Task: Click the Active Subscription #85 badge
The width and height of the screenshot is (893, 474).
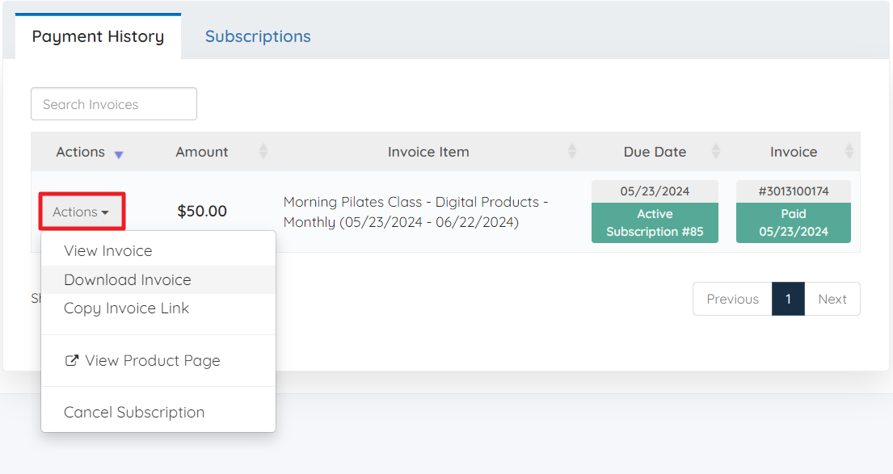Action: coord(655,223)
